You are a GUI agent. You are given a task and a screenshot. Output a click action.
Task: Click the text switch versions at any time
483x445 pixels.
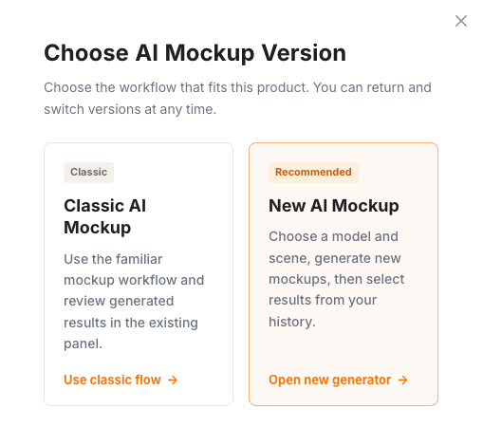pyautogui.click(x=130, y=109)
